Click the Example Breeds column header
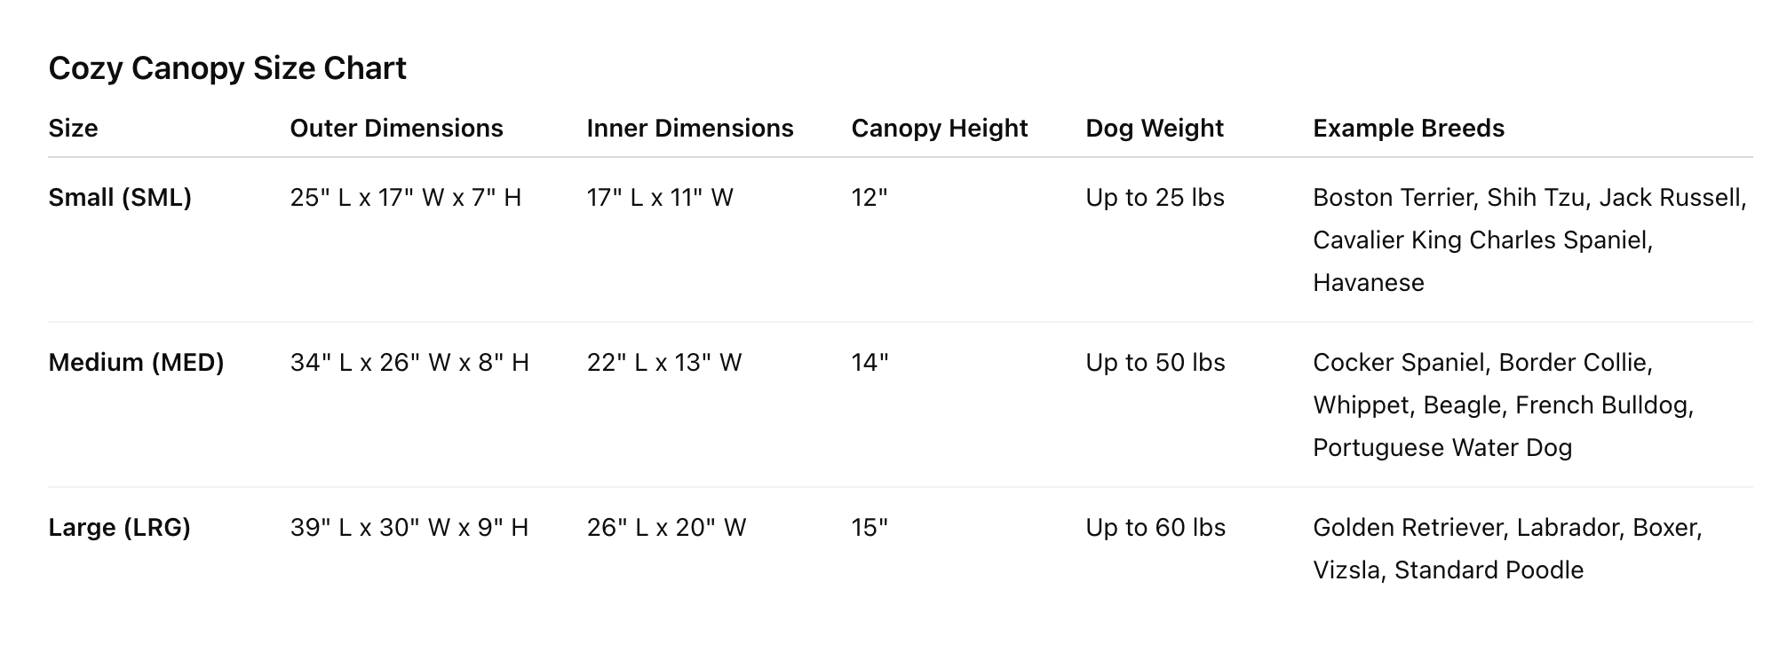The image size is (1787, 660). (x=1408, y=129)
